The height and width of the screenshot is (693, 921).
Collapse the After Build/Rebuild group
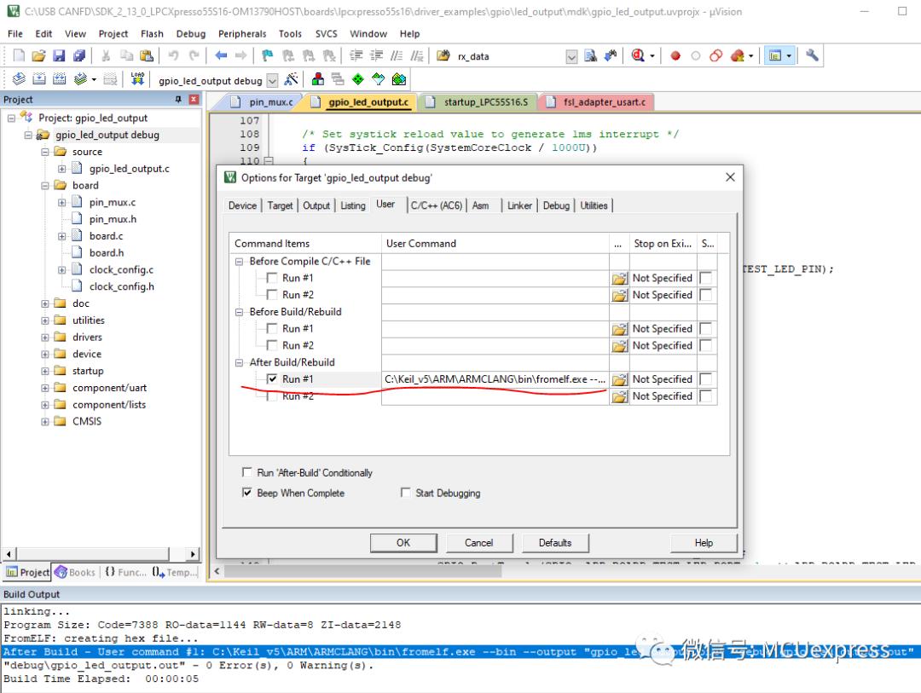pyautogui.click(x=239, y=362)
